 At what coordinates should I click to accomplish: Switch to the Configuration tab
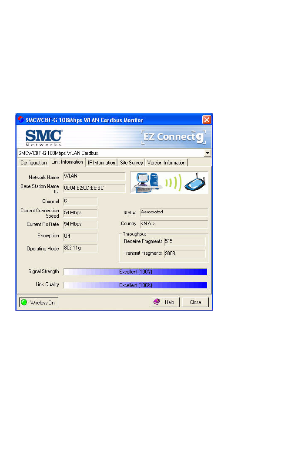33,163
